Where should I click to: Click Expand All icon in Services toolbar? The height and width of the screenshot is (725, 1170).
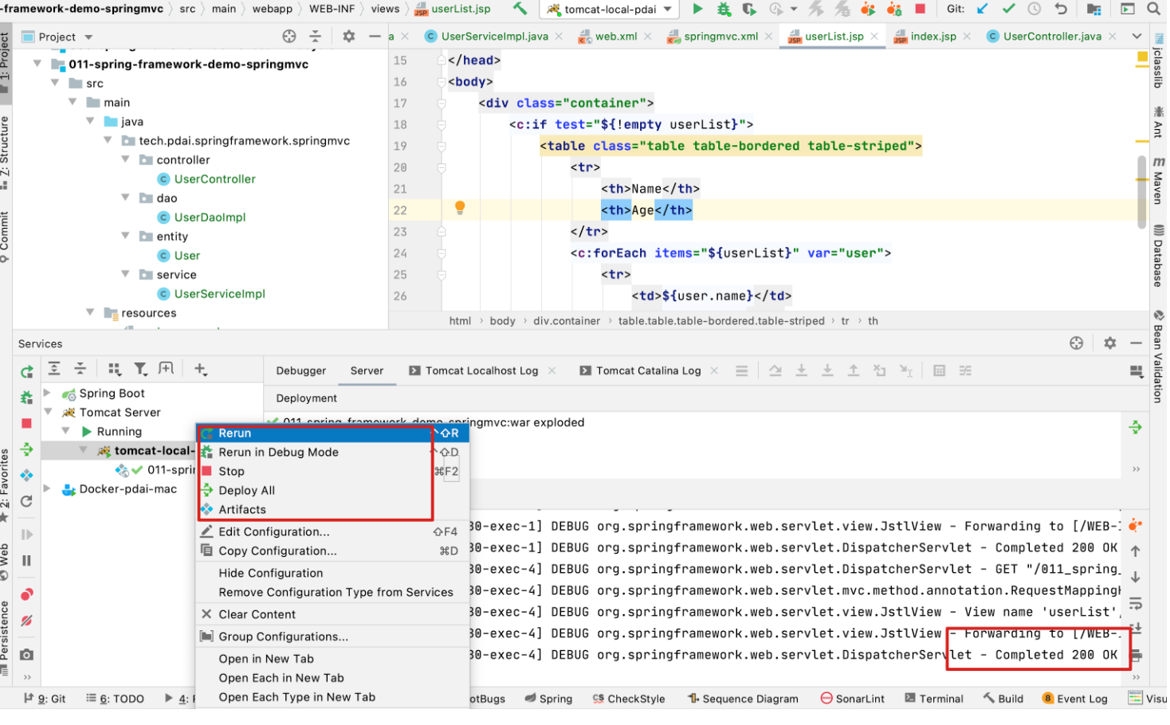tap(54, 369)
